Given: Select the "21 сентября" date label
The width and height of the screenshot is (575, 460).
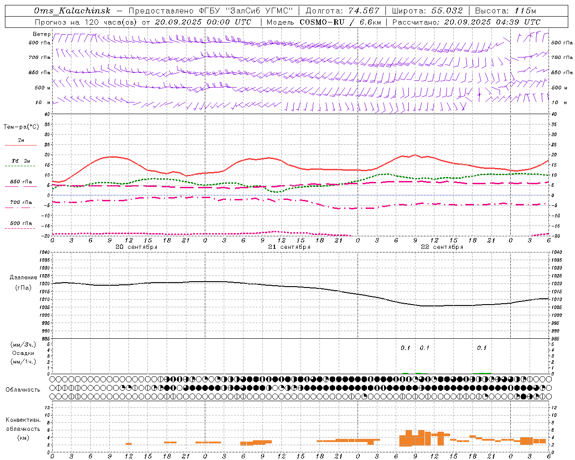Looking at the screenshot, I should (289, 247).
